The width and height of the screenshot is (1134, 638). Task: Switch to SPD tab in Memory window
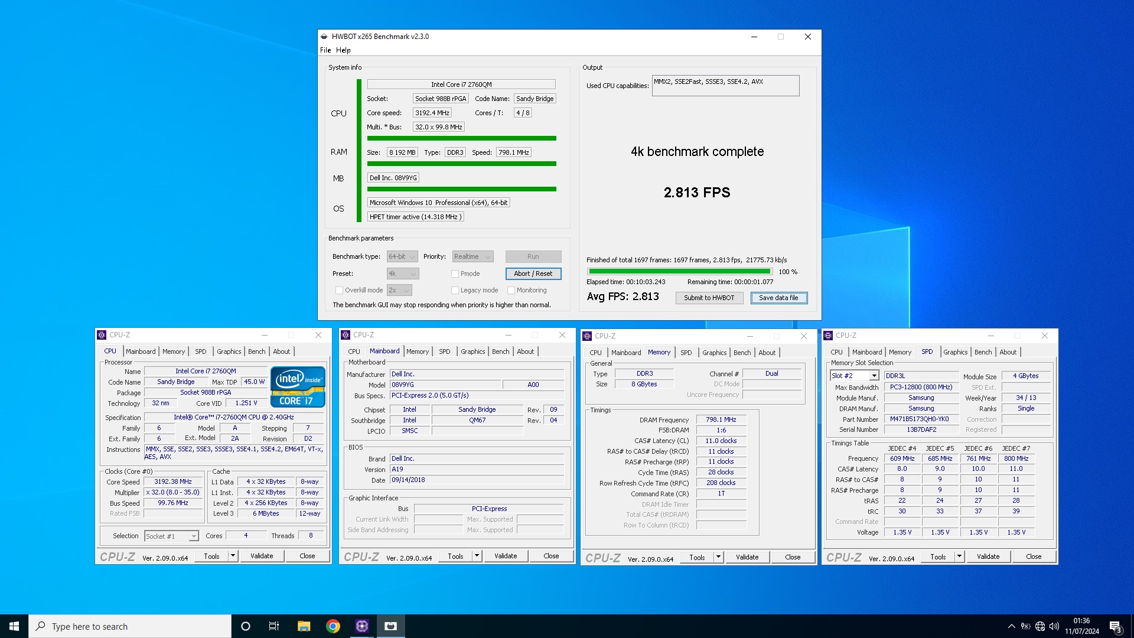click(x=686, y=353)
